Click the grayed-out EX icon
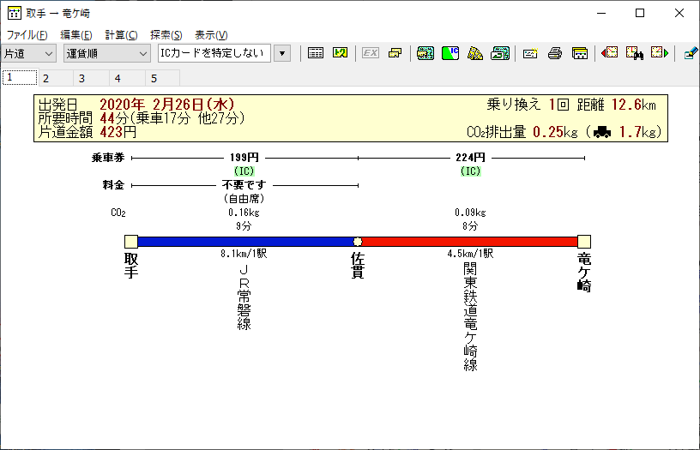The image size is (700, 450). [x=370, y=53]
